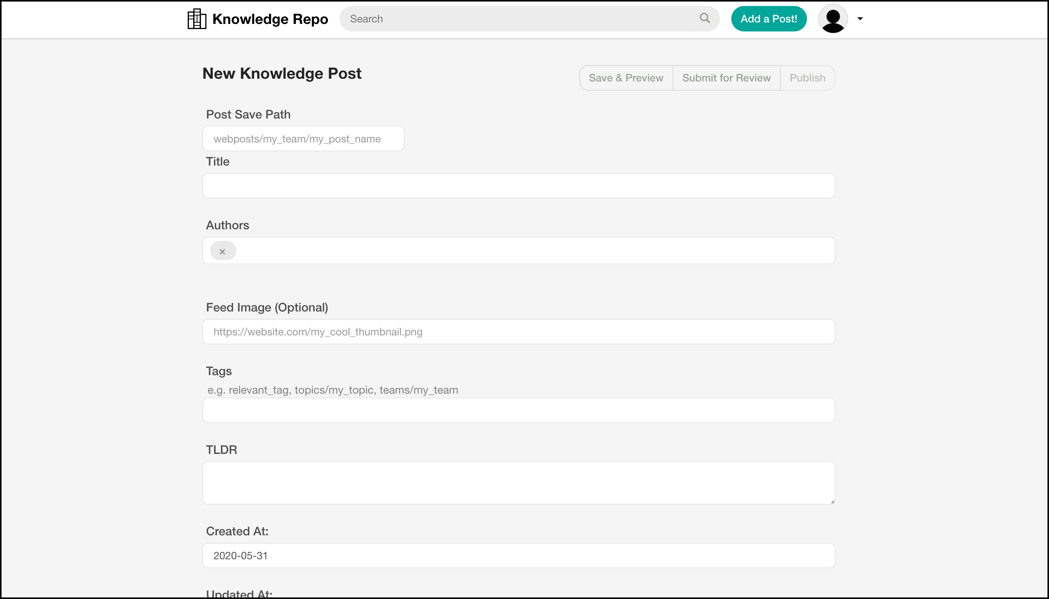Image resolution: width=1049 pixels, height=599 pixels.
Task: Click the Tags input field
Action: click(518, 410)
